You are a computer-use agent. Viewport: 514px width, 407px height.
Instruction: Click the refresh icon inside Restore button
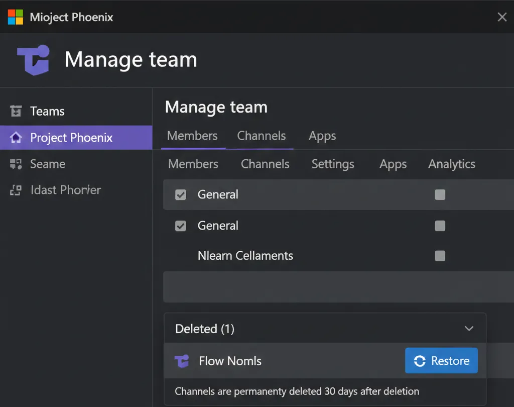coord(420,361)
